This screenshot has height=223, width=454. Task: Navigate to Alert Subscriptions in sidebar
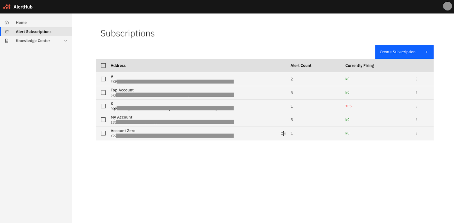[x=34, y=31]
